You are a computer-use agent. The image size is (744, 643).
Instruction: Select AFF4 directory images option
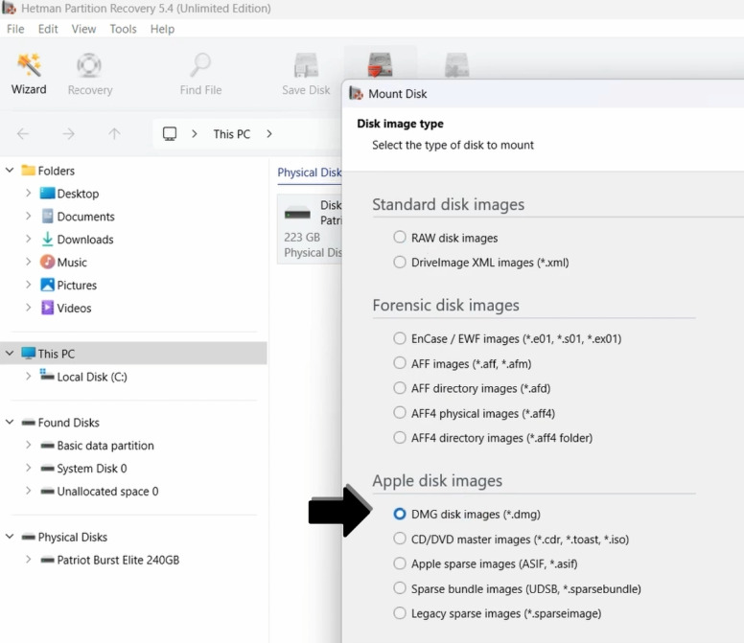(x=400, y=438)
